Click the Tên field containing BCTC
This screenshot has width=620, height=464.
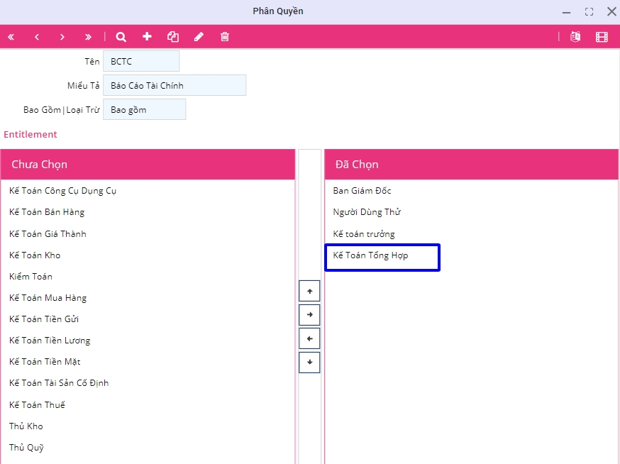pyautogui.click(x=141, y=62)
